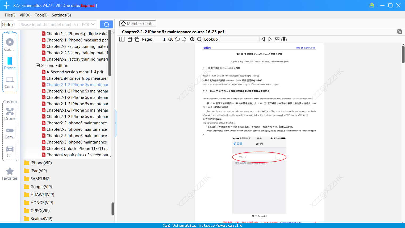Click the page number field
Screen dimensions: 405x228
[x=160, y=39]
